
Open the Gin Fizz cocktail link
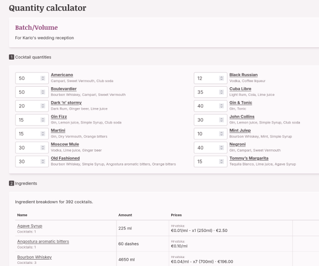tap(60, 117)
